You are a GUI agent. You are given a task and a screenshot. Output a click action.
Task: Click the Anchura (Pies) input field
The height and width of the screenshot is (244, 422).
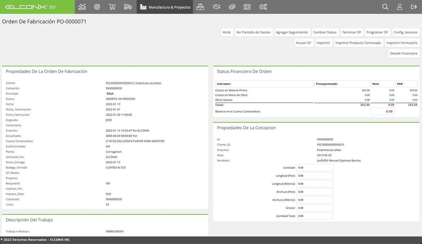(315, 192)
